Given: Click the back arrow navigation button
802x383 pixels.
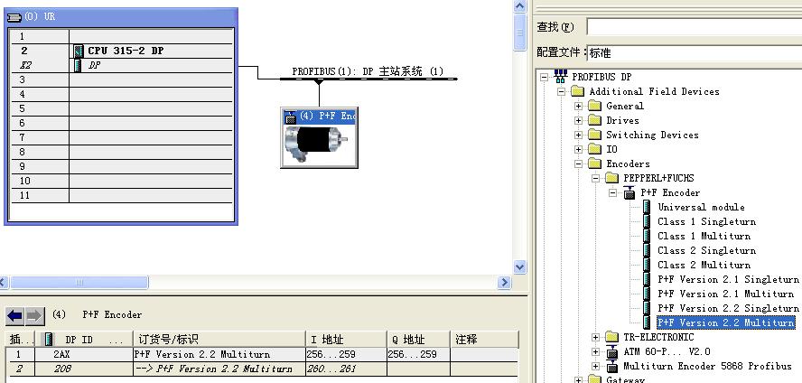Looking at the screenshot, I should click(14, 316).
